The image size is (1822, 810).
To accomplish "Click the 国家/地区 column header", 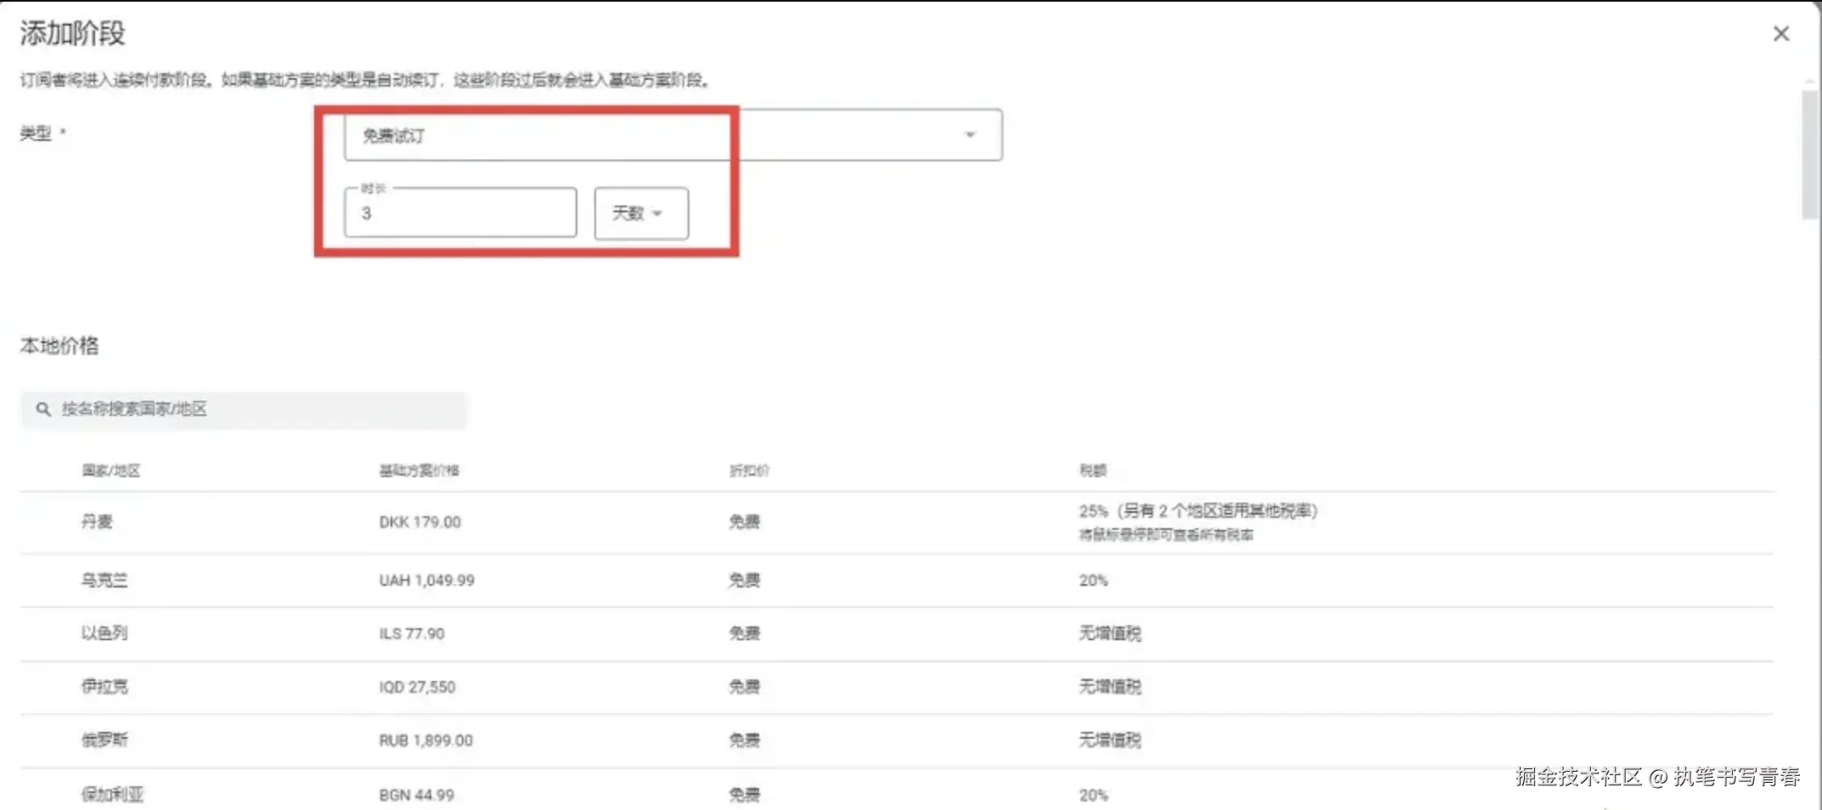I will coord(110,470).
